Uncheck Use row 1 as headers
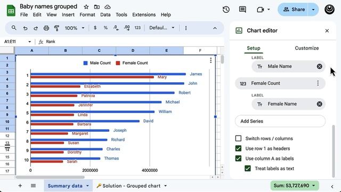341x192 pixels. [x=238, y=148]
